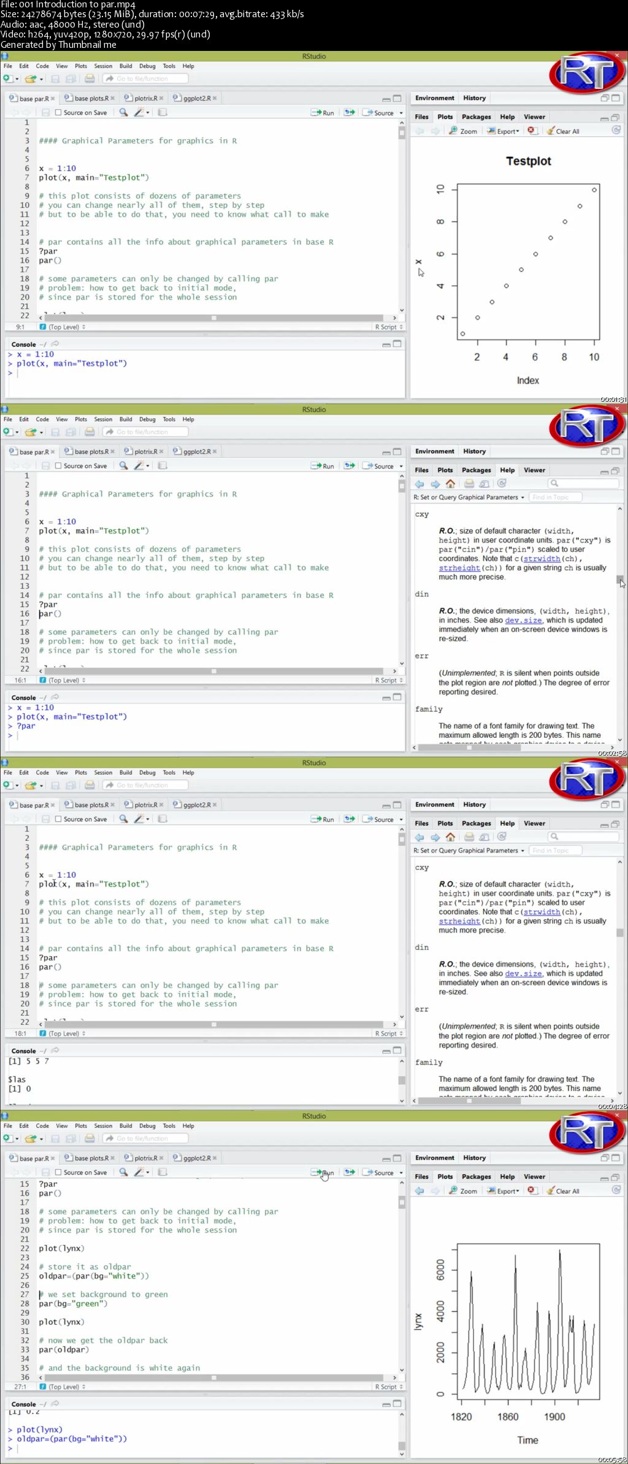Click Source button in Testplot frame editor
628x1464 pixels.
[378, 113]
